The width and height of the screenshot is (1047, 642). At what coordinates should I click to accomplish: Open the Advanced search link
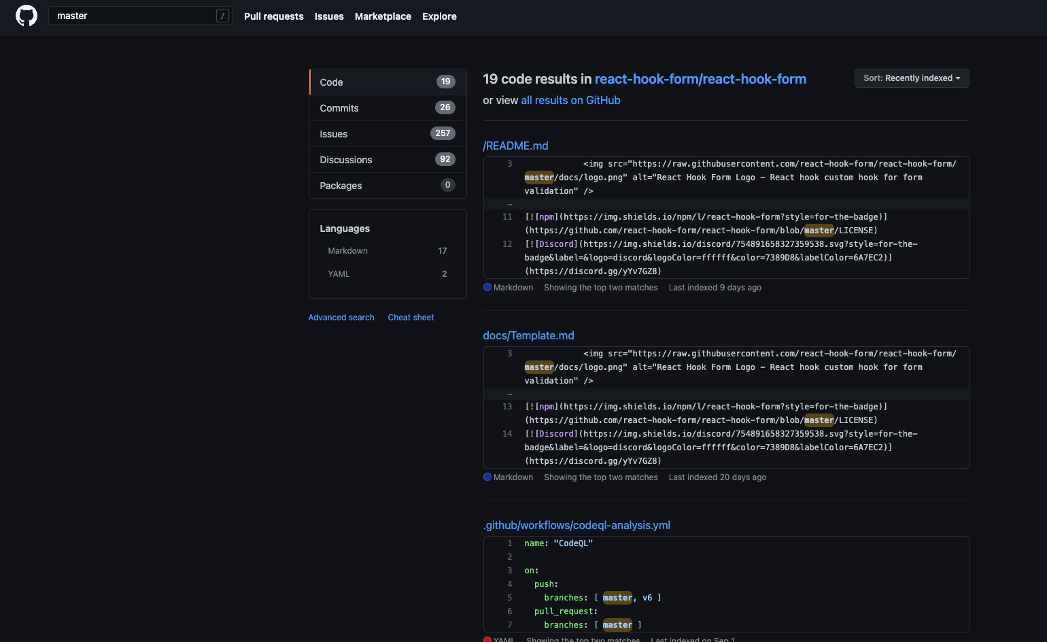[341, 318]
